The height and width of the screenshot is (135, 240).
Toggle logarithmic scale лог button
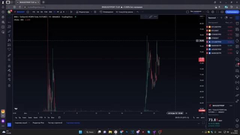click(198, 117)
